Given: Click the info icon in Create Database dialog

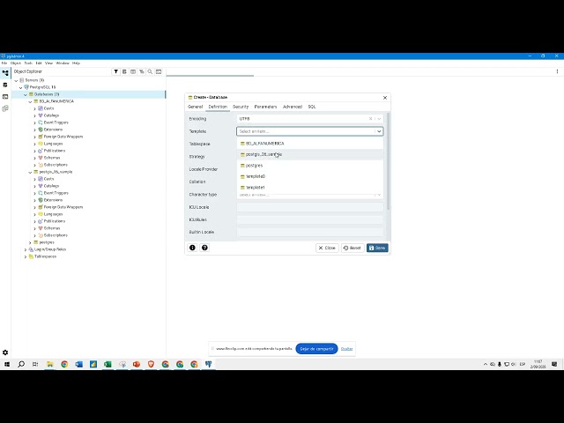Looking at the screenshot, I should [192, 248].
